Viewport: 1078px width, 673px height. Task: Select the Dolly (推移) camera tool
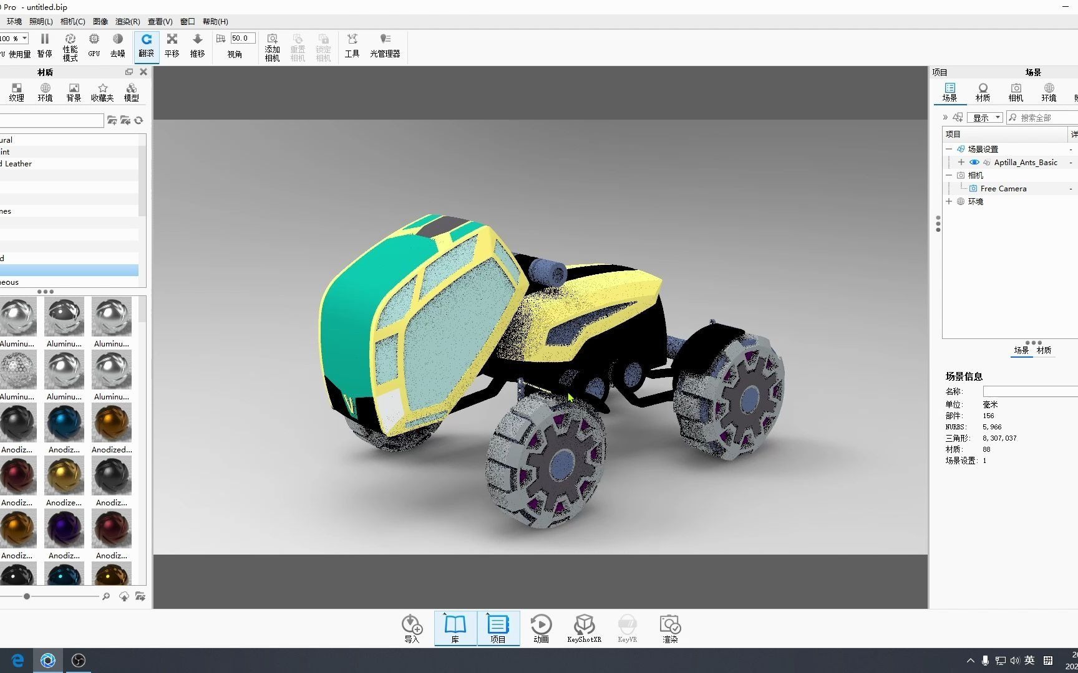click(197, 46)
